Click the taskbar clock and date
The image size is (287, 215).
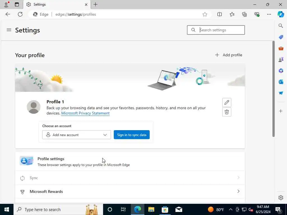(263, 209)
